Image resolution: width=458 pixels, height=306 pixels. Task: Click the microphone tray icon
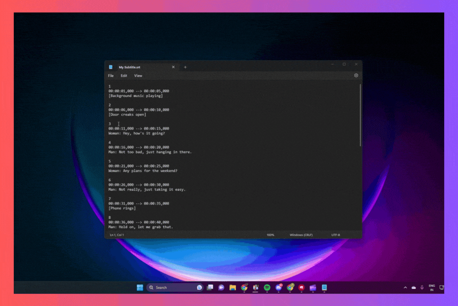click(422, 288)
